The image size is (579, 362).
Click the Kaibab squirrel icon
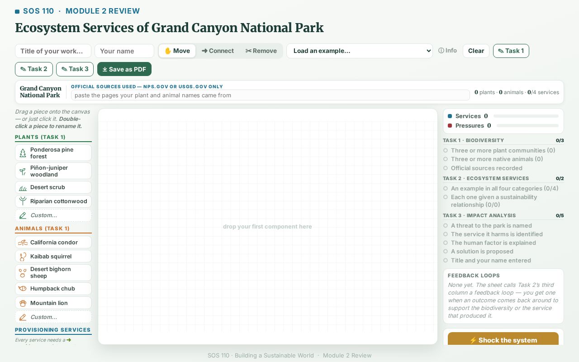[23, 257]
